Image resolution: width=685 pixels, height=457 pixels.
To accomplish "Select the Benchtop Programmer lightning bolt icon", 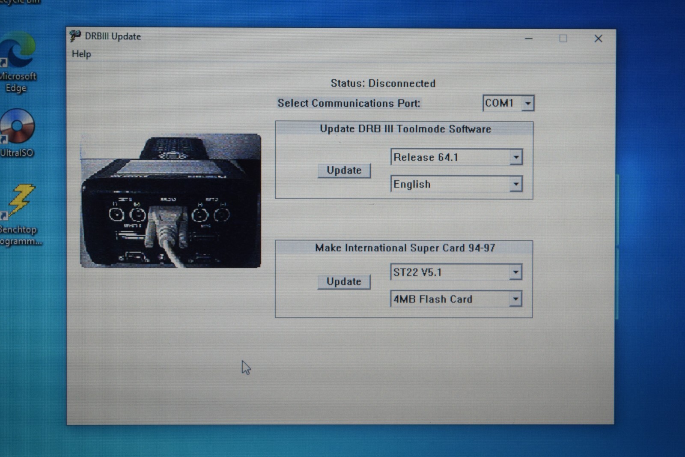I will 20,200.
